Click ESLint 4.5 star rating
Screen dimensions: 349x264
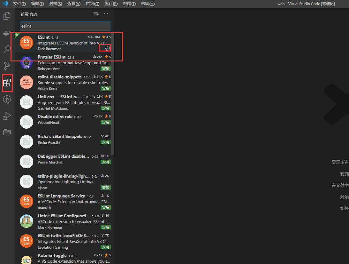[106, 37]
